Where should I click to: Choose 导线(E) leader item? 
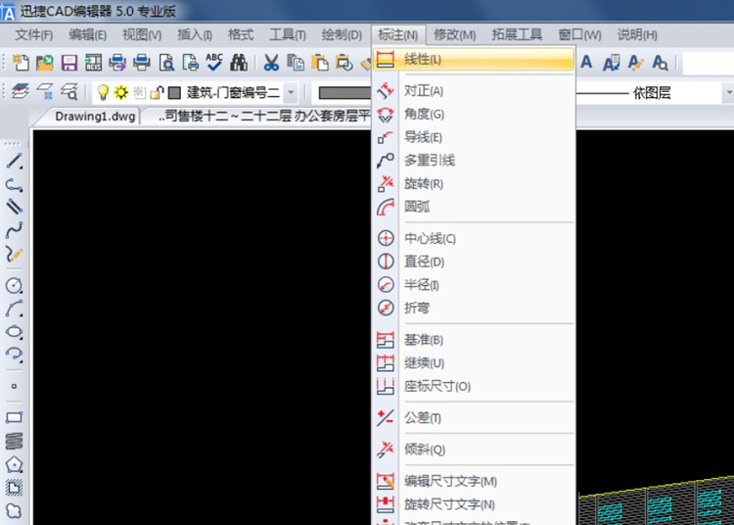click(x=474, y=137)
